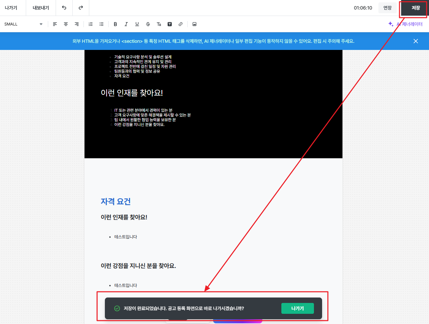Insert a numbered list

pyautogui.click(x=91, y=24)
